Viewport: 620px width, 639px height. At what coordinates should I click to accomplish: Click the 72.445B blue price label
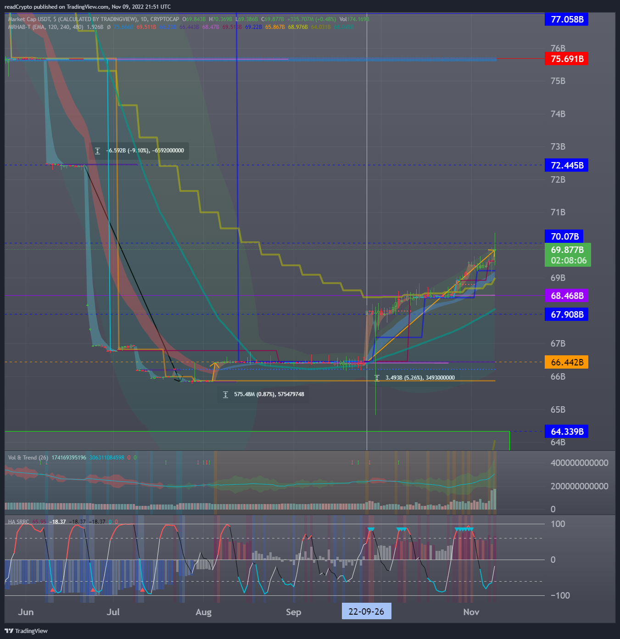point(567,165)
